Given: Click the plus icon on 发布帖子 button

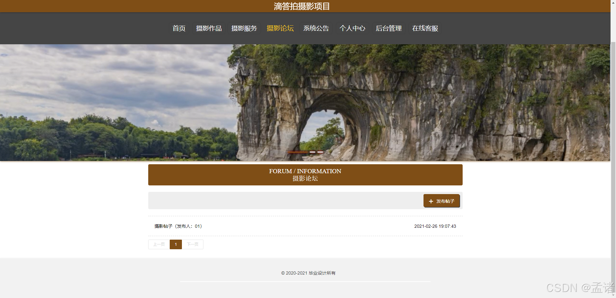Looking at the screenshot, I should click(x=431, y=201).
